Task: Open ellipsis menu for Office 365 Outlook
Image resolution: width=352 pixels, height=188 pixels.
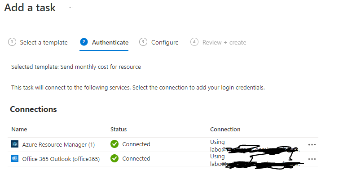Action: [x=312, y=159]
